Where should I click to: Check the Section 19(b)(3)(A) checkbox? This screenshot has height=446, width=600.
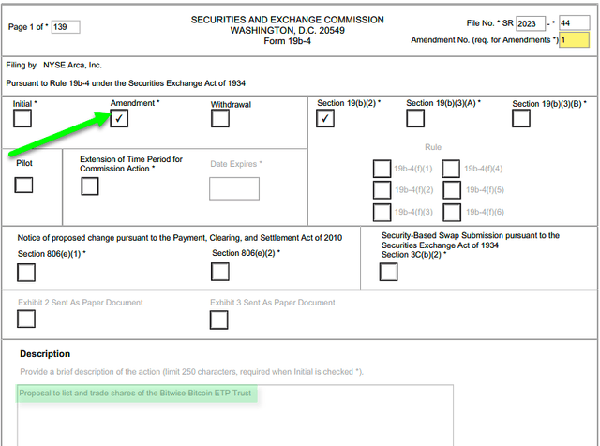(x=414, y=118)
